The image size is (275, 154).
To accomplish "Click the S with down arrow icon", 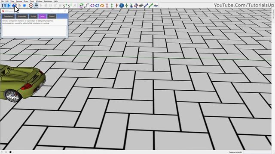I will (70, 6).
